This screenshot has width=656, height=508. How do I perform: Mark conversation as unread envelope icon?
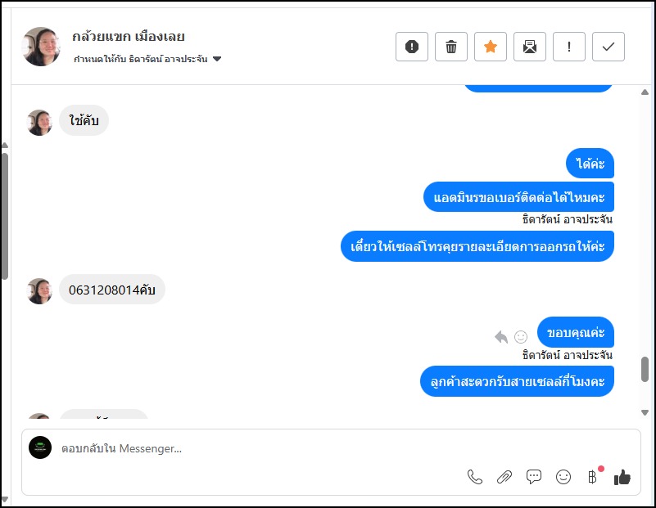(x=530, y=47)
